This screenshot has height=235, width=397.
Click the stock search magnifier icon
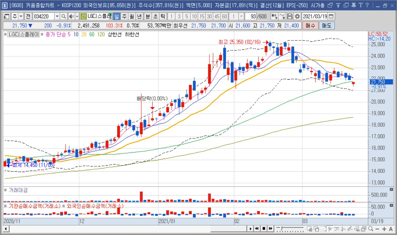tap(63, 16)
